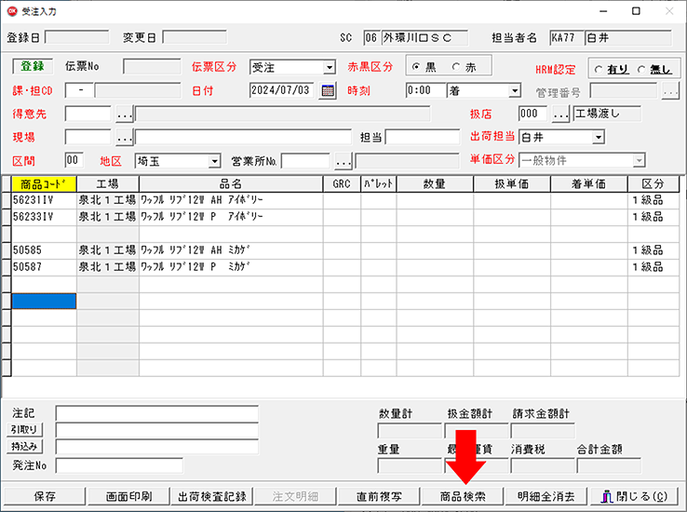Click the 登録 button
Screen dimensions: 687x512
[x=33, y=66]
